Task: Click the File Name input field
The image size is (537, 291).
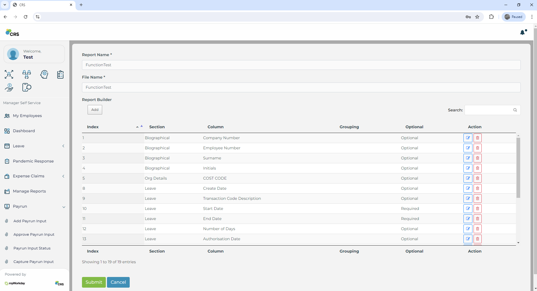Action: click(x=301, y=87)
